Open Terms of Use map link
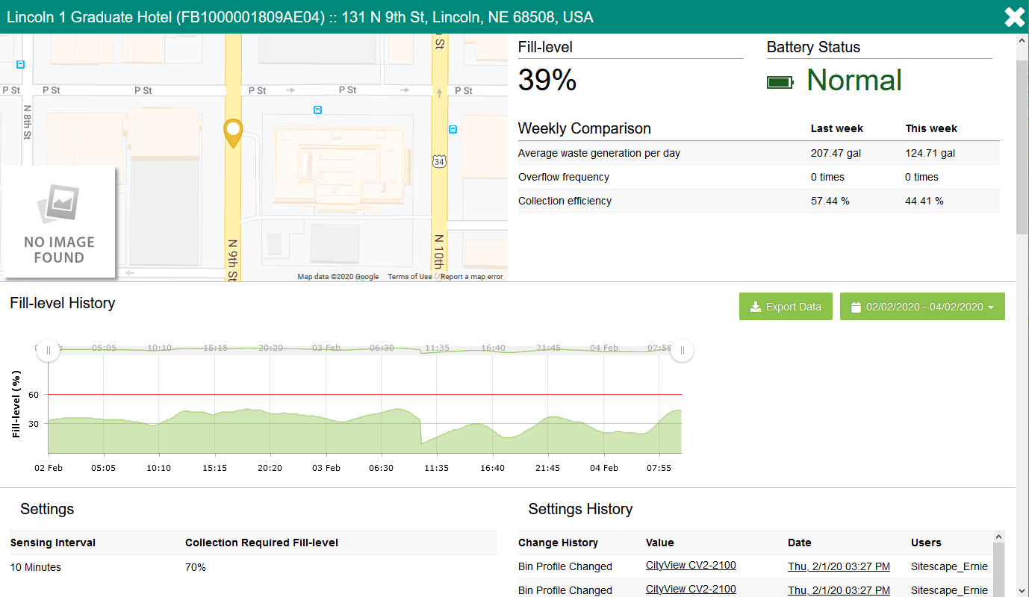The width and height of the screenshot is (1029, 597). 409,277
